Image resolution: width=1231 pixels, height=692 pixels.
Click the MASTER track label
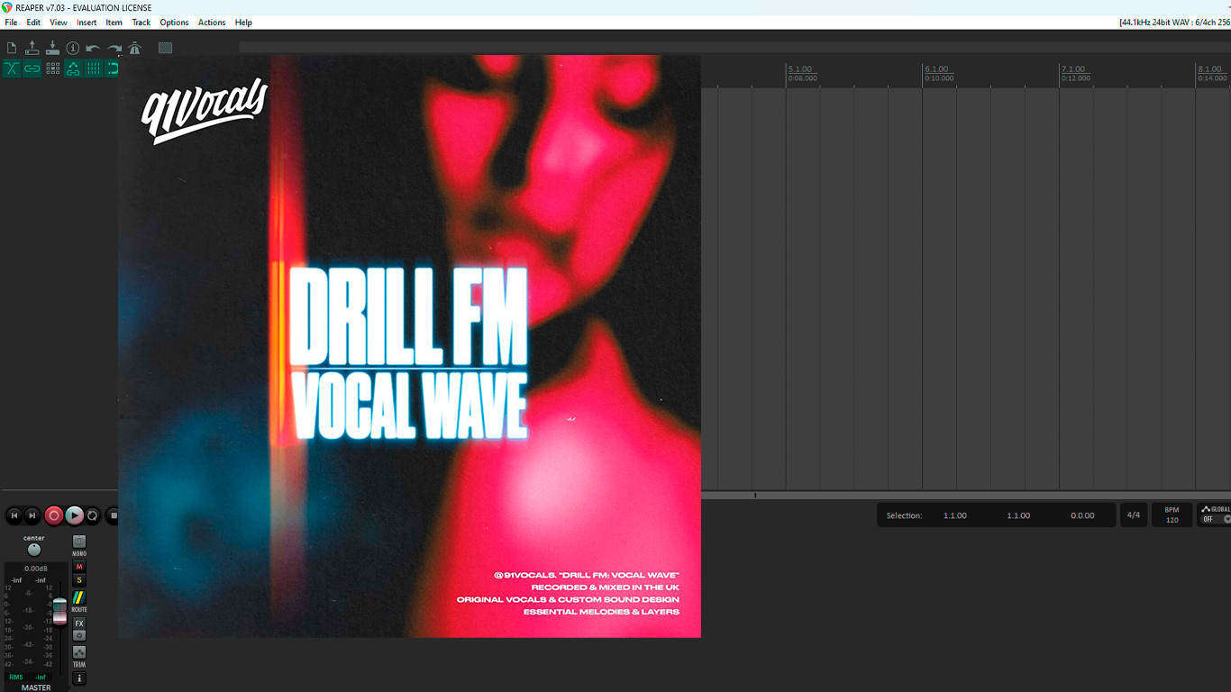pos(36,687)
